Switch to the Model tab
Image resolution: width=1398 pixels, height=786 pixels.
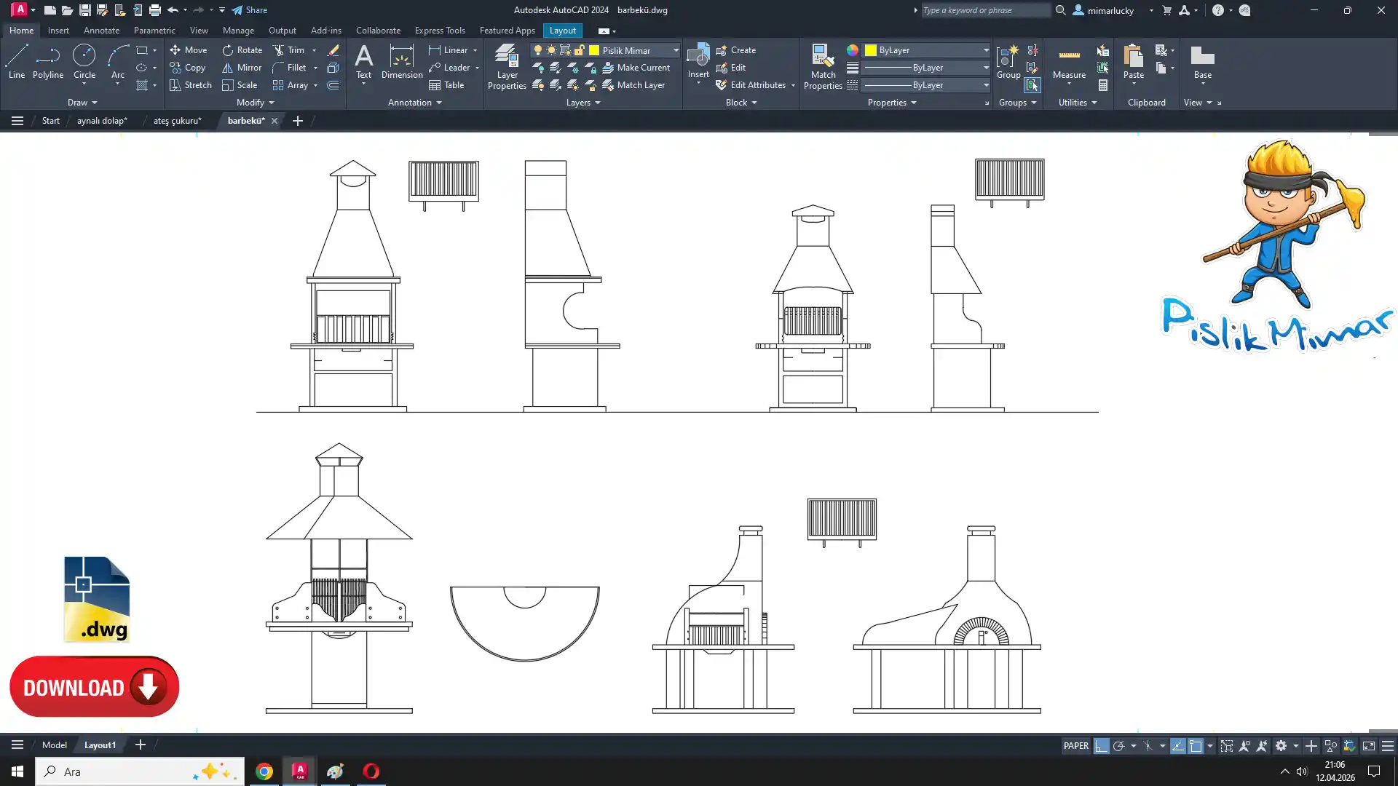tap(55, 745)
